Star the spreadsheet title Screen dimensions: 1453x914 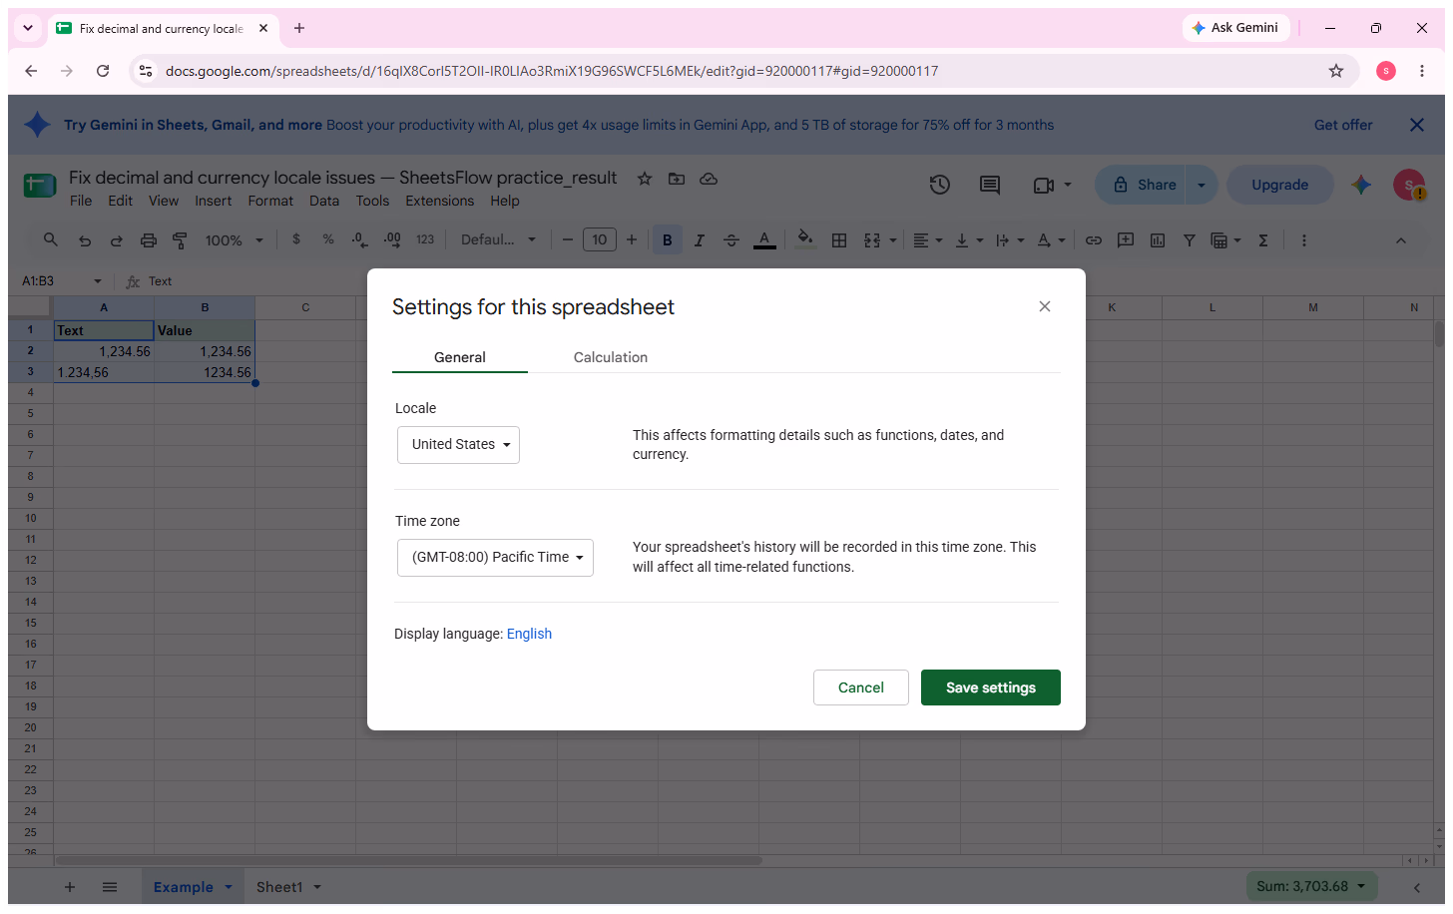click(x=645, y=179)
